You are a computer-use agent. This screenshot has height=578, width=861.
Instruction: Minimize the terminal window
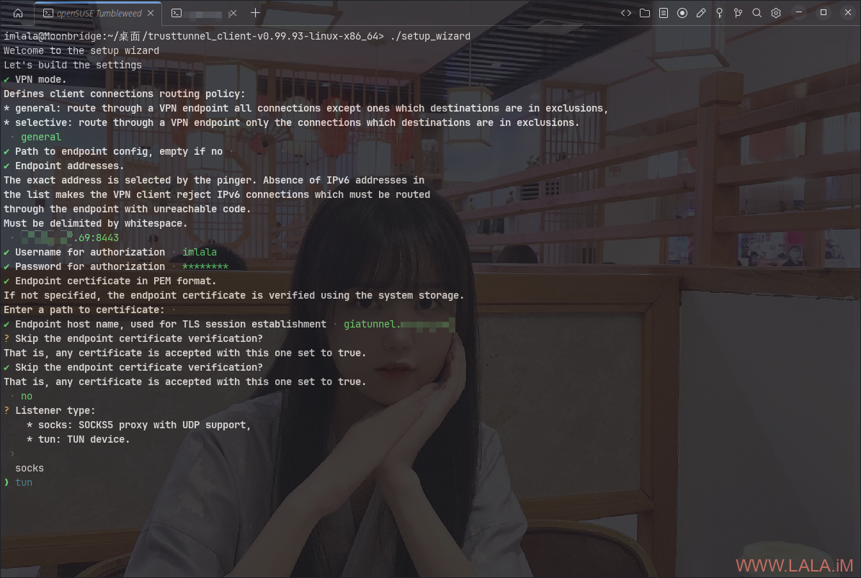point(800,13)
